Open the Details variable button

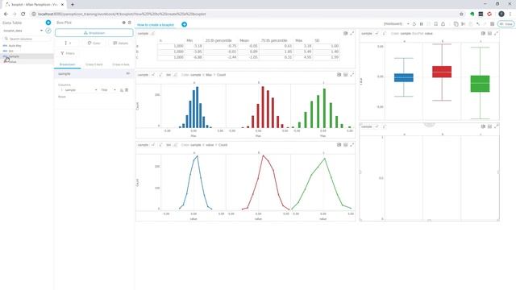tap(120, 43)
